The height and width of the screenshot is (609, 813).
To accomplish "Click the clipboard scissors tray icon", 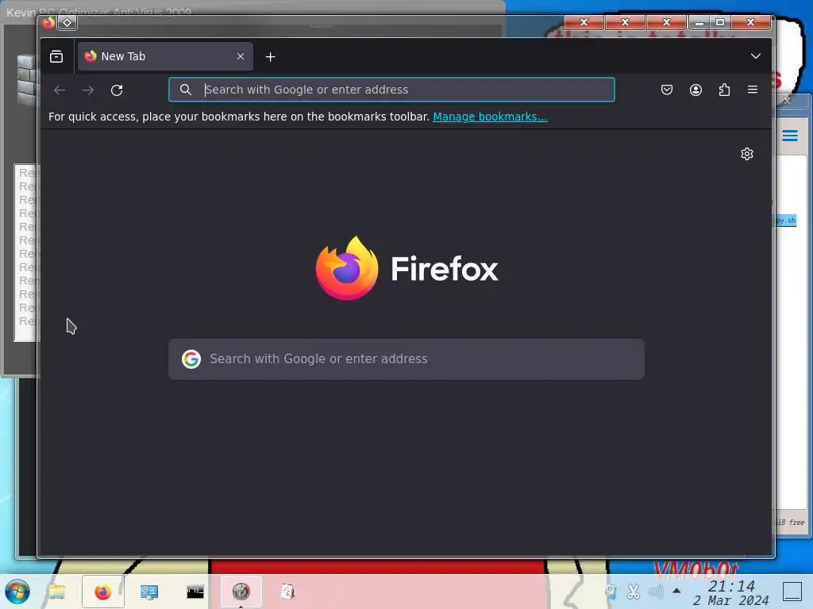I will point(633,592).
